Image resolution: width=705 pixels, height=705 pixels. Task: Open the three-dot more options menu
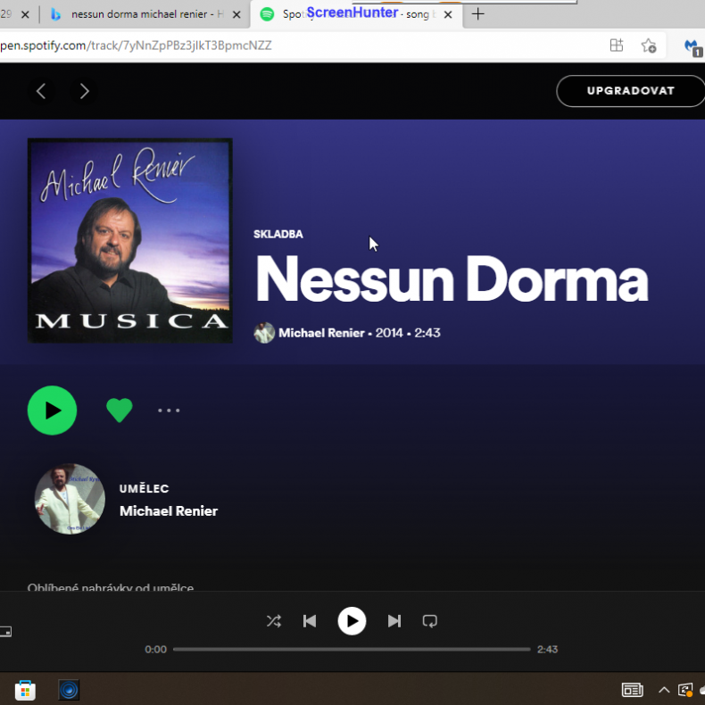point(169,410)
